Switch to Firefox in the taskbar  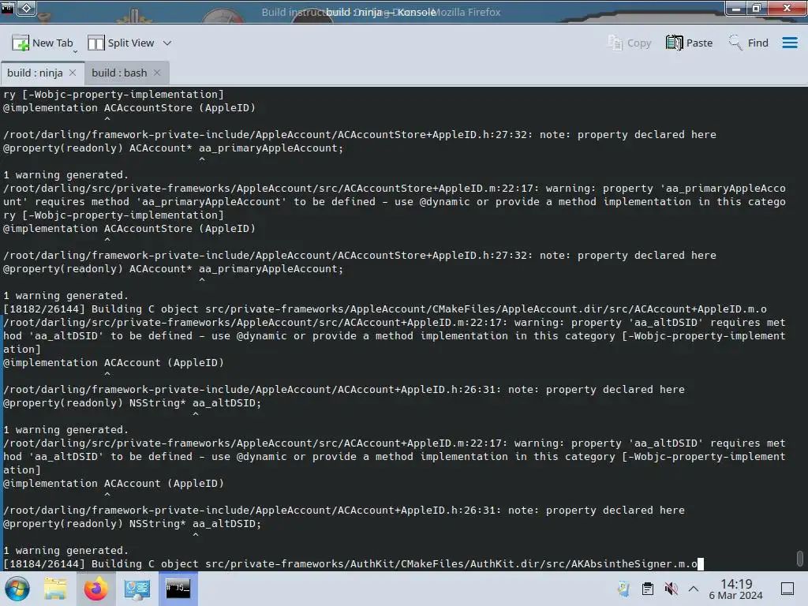pos(95,589)
